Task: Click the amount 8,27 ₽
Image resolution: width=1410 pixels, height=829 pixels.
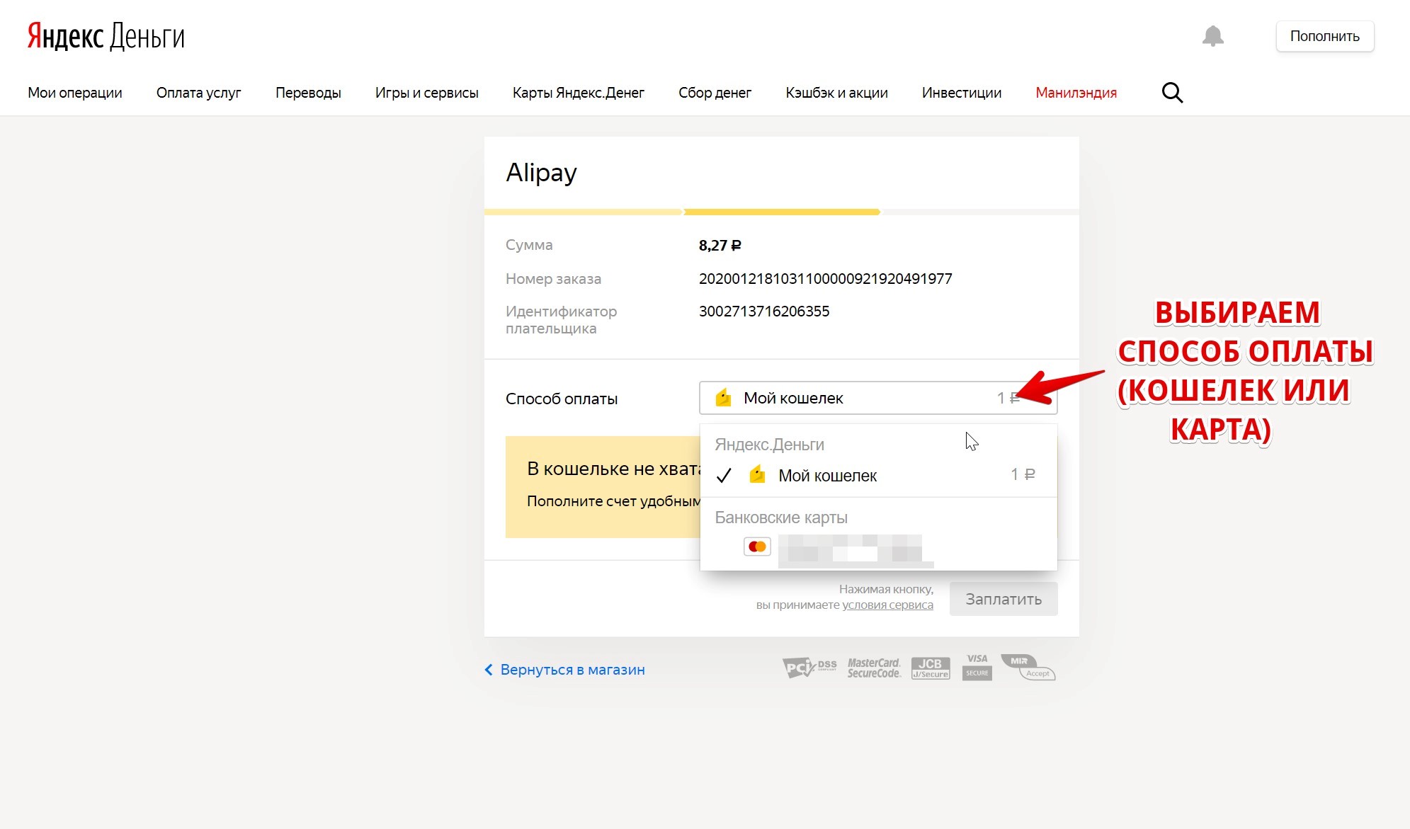Action: coord(720,246)
